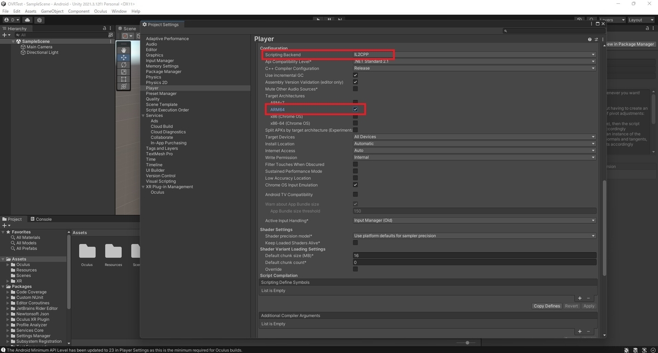Select the Hand tool in Scene view
The width and height of the screenshot is (658, 353).
click(124, 50)
